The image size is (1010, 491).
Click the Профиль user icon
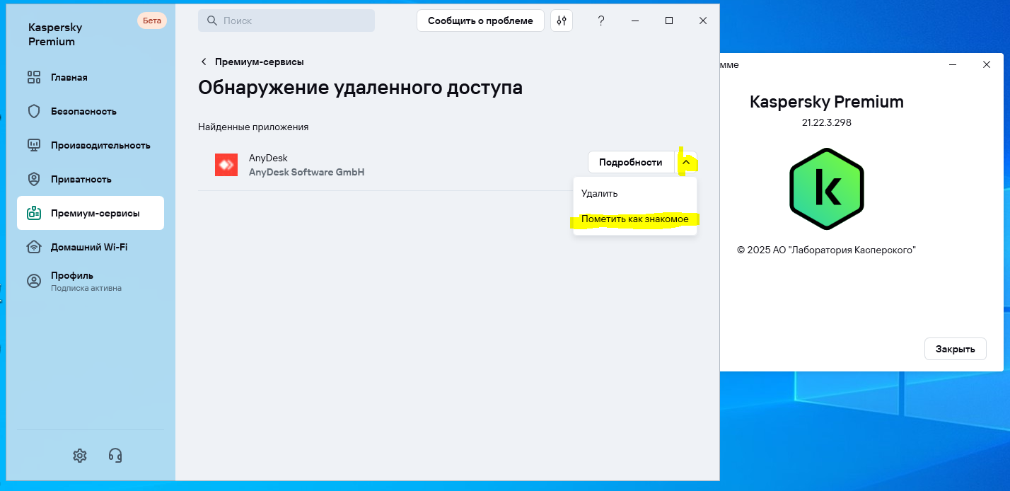click(x=34, y=281)
